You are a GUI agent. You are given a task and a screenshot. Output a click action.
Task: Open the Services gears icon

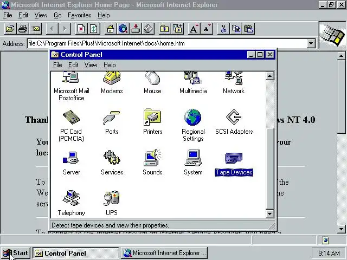pos(112,162)
